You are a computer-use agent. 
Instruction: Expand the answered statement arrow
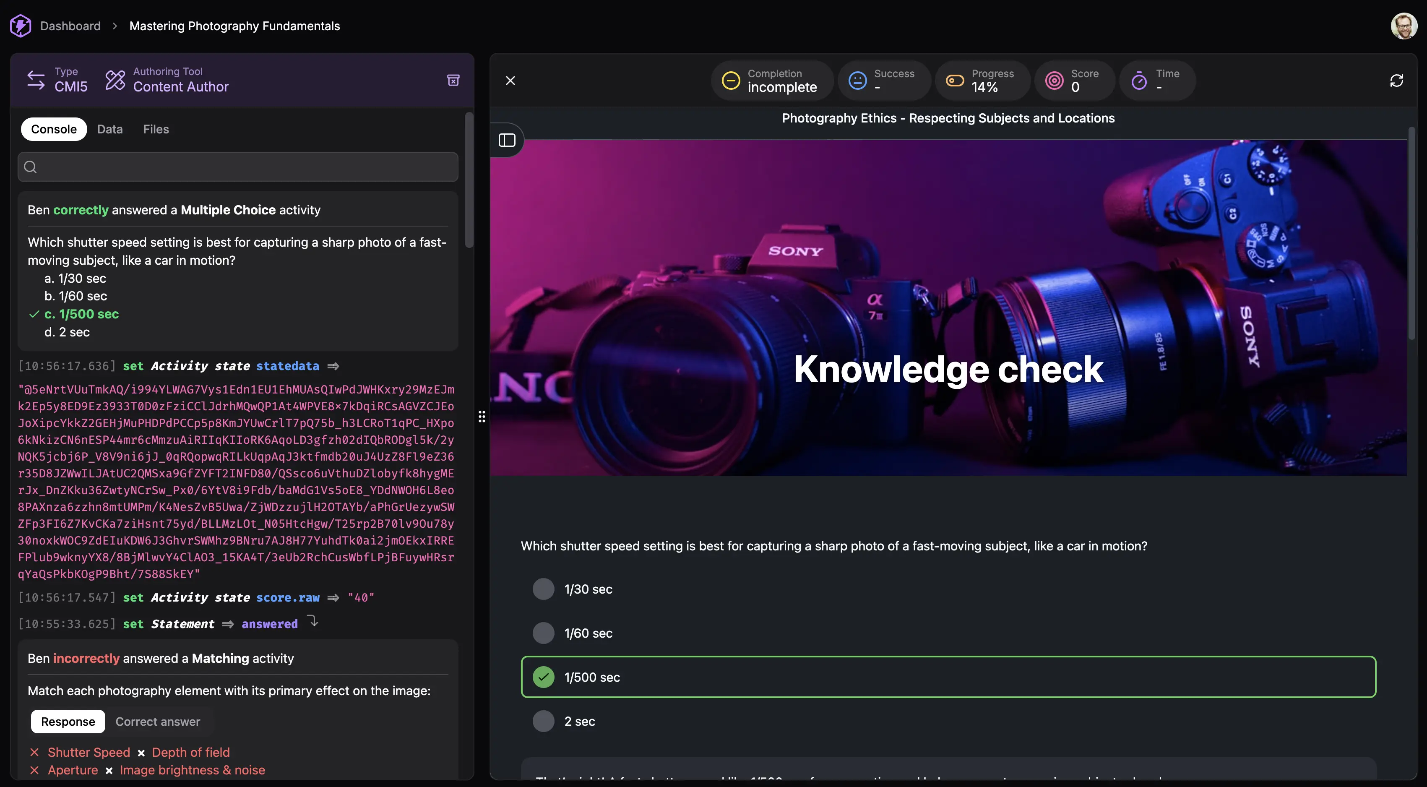coord(313,621)
